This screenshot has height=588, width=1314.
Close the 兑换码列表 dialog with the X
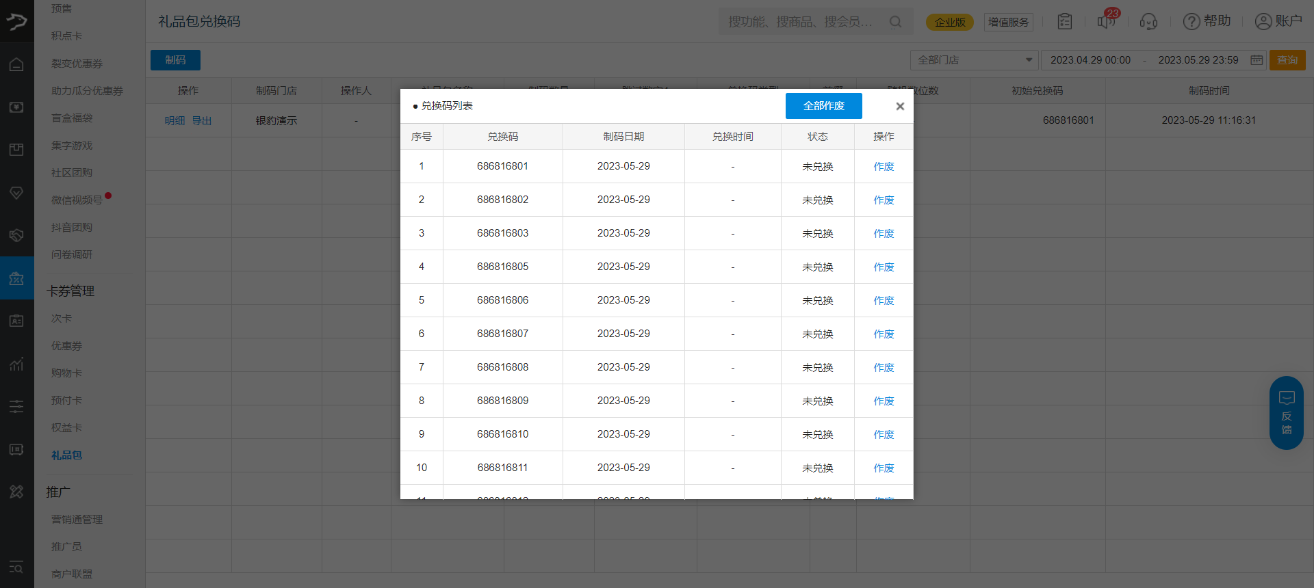click(x=900, y=106)
